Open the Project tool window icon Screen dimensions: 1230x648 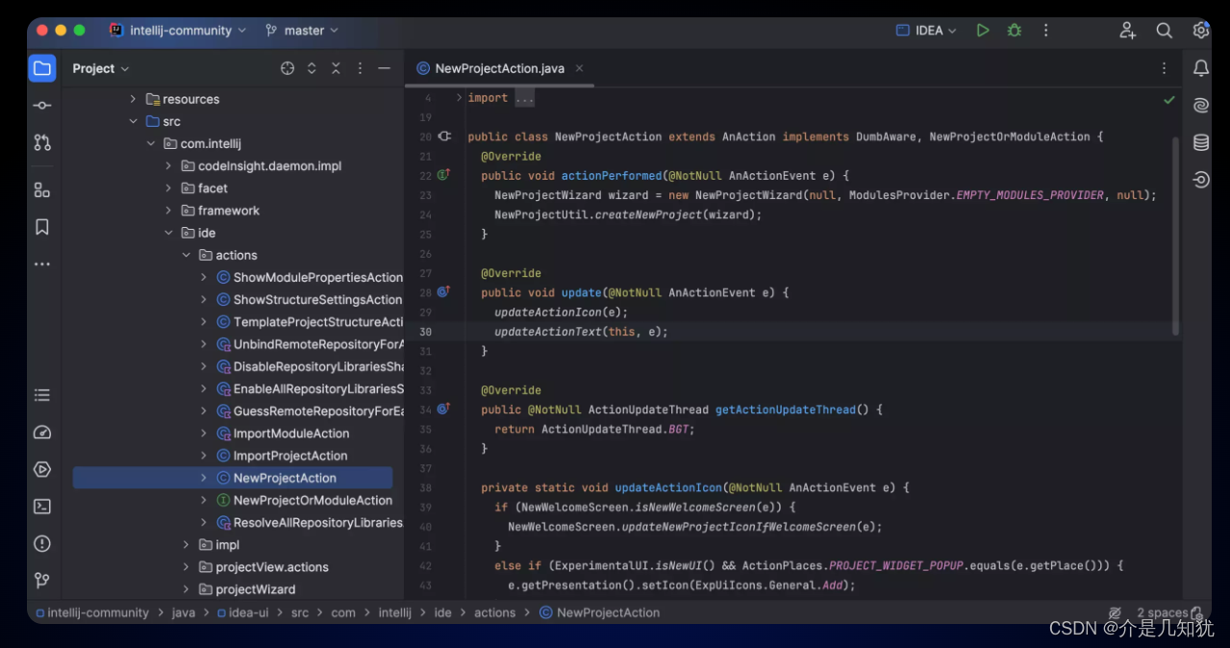(42, 68)
